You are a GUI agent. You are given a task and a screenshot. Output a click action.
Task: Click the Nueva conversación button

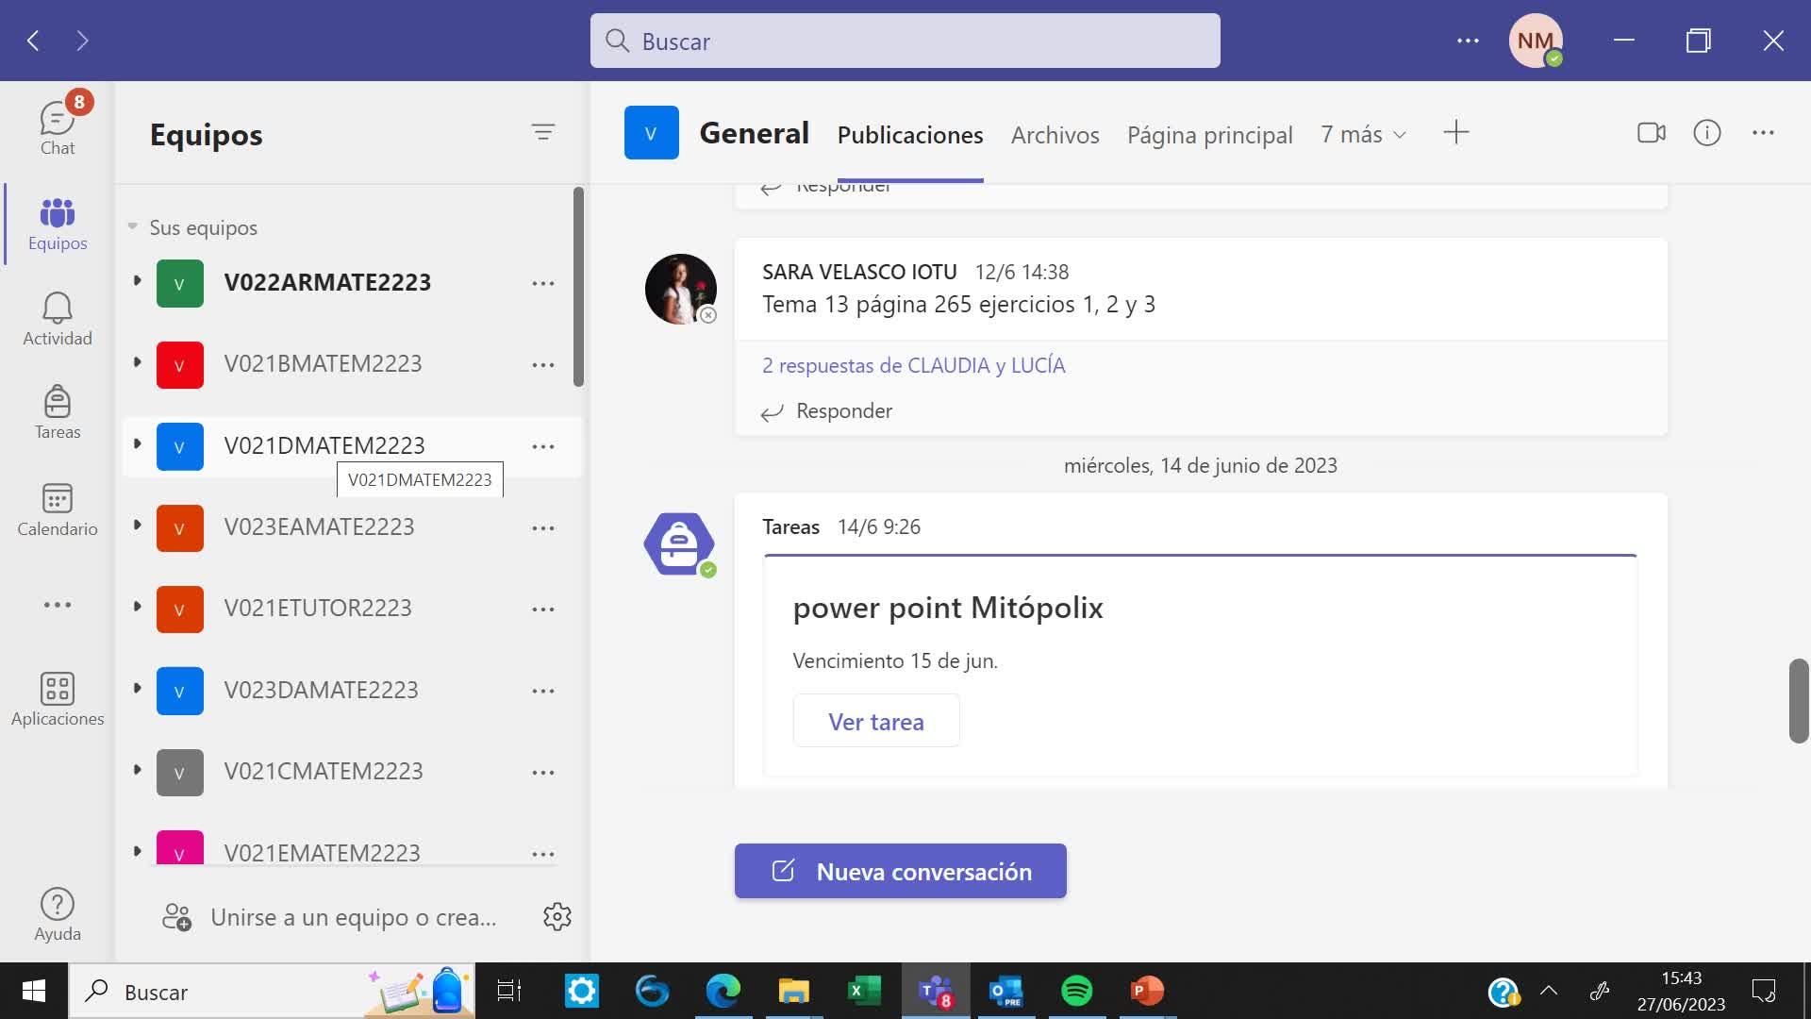[900, 871]
